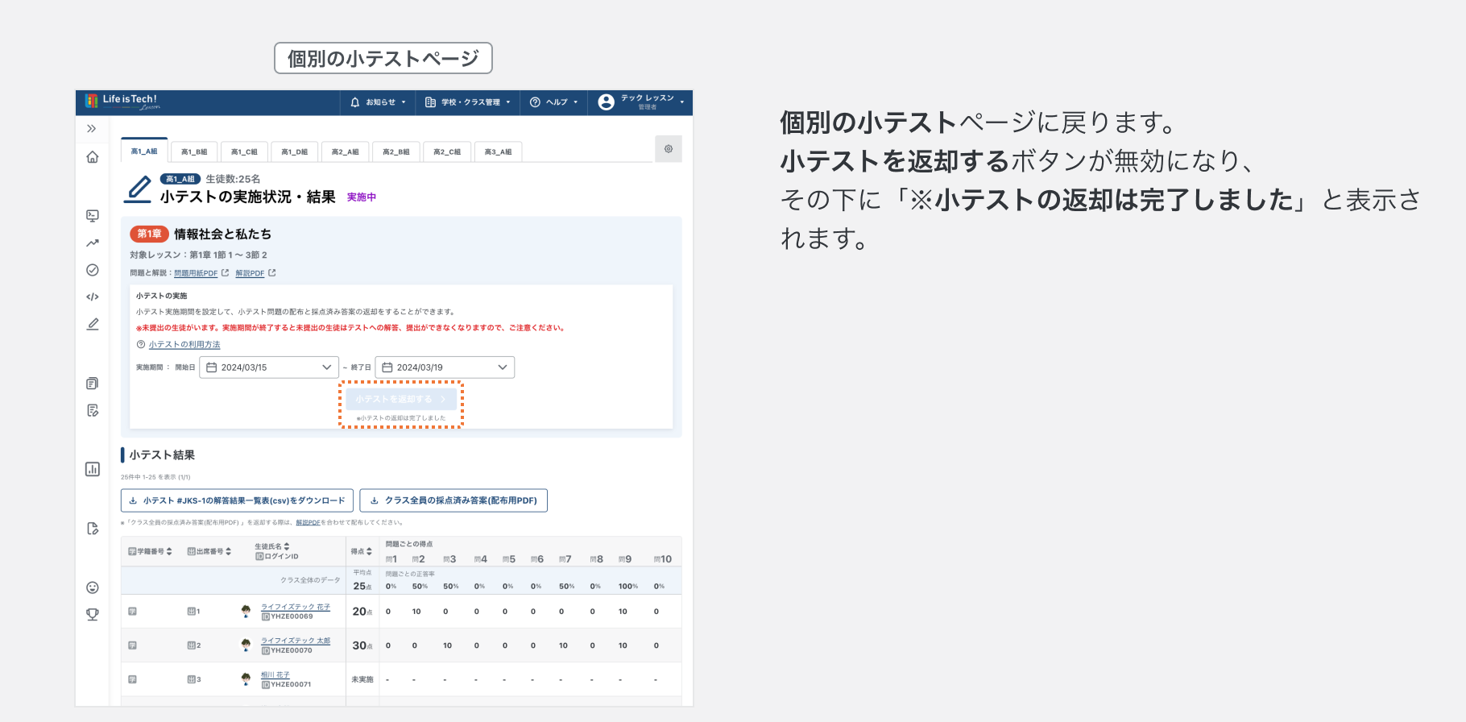Open the 解説PDF link near chapter title
This screenshot has height=722, width=1466.
(x=250, y=273)
